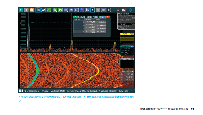The width and height of the screenshot is (203, 115).
Task: Select the mask test tool icon
Action: pyautogui.click(x=71, y=10)
